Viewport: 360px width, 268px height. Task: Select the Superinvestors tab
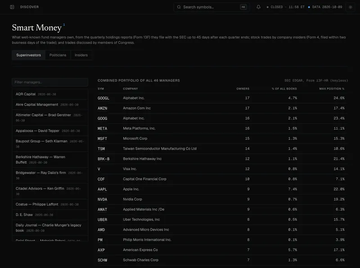pyautogui.click(x=28, y=55)
